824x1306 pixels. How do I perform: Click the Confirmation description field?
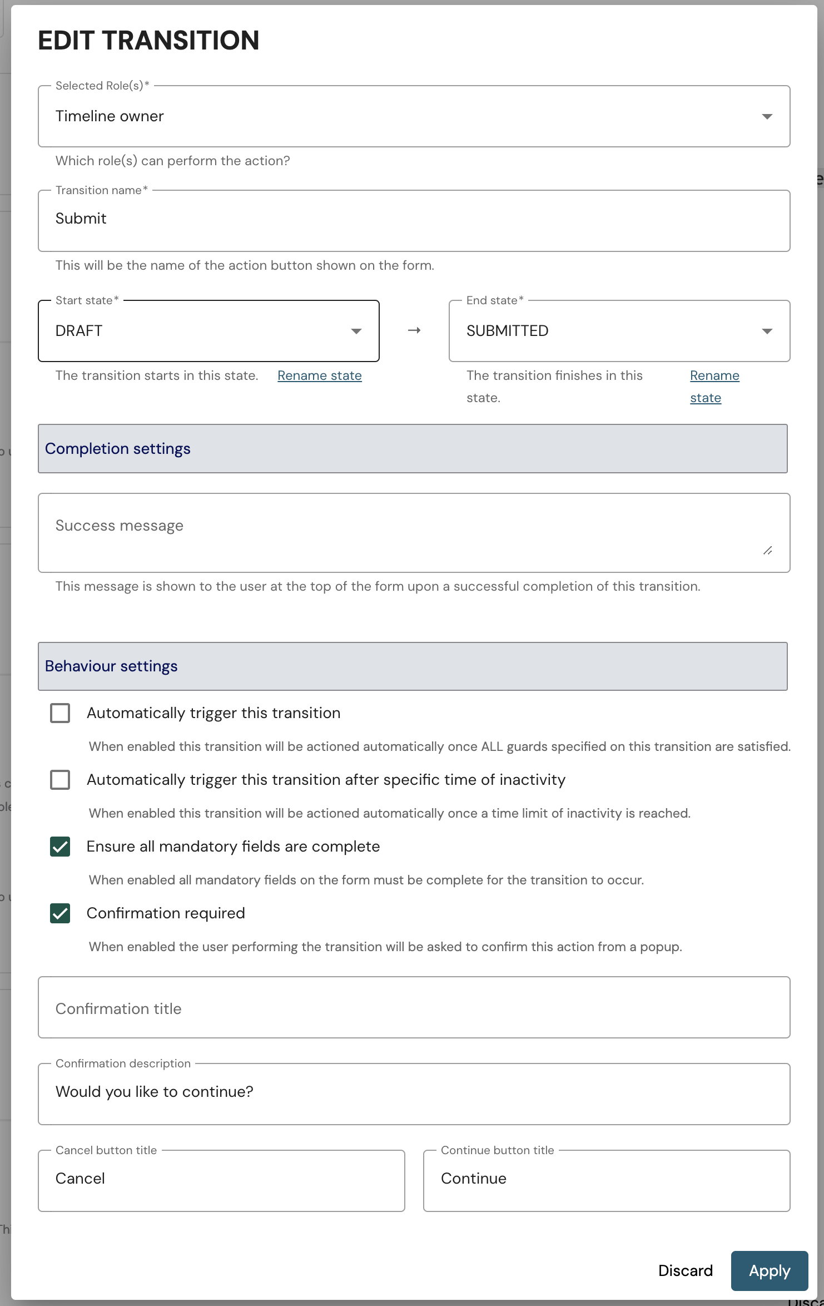point(414,1094)
